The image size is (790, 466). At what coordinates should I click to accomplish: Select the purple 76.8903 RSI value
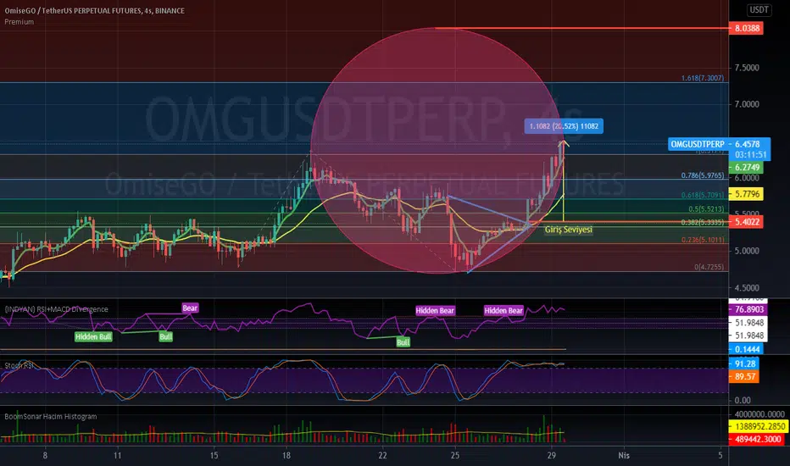[746, 309]
